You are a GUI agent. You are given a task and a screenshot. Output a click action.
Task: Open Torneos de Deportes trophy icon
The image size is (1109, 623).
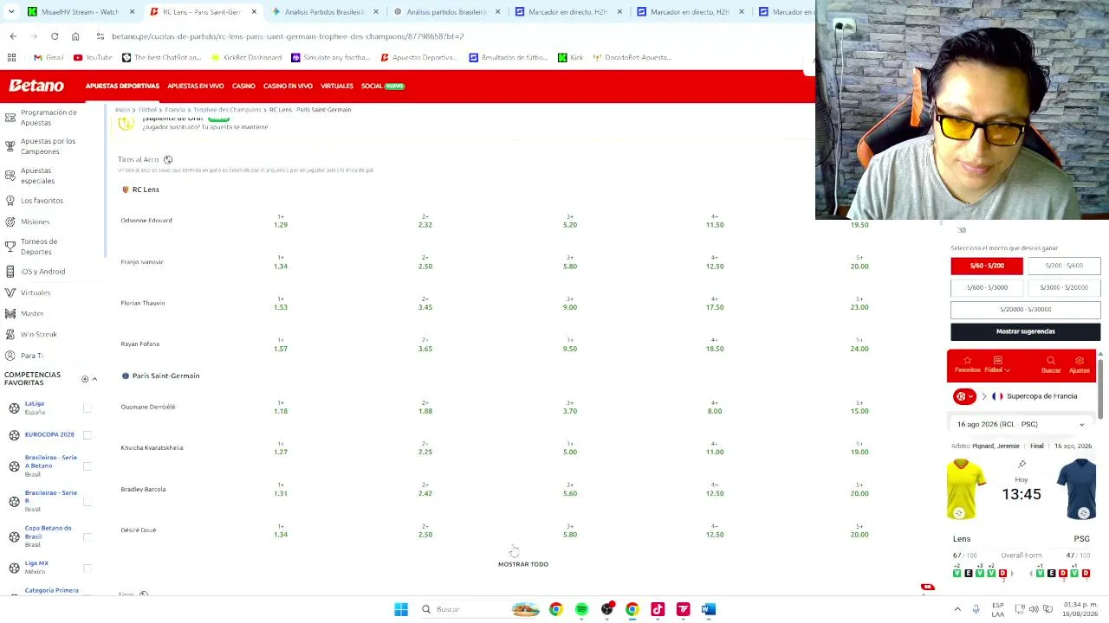tap(10, 246)
